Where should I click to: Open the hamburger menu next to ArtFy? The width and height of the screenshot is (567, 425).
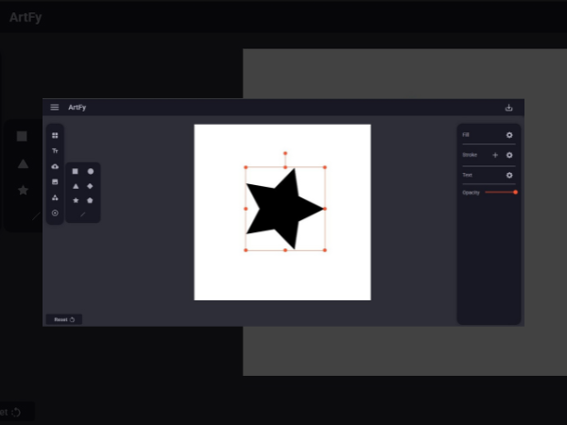point(55,108)
